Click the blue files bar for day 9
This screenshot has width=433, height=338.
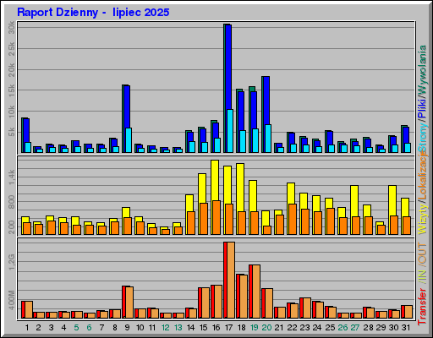[x=127, y=106]
